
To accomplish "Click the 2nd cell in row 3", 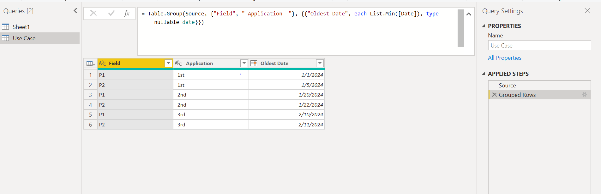I will pos(211,95).
